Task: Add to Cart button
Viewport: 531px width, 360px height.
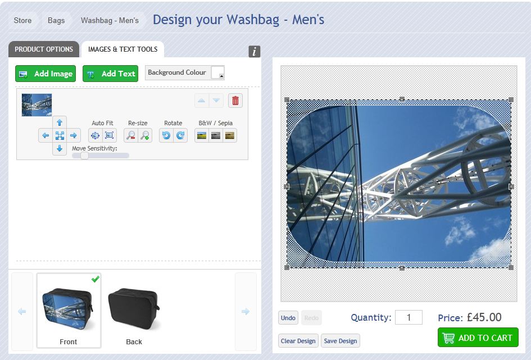Action: (478, 338)
